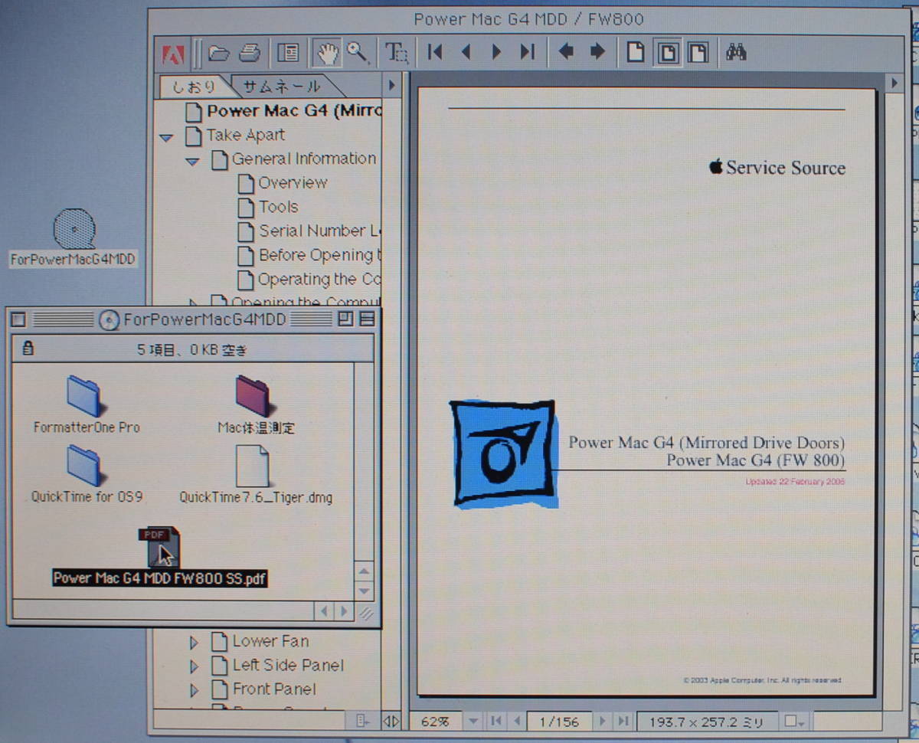This screenshot has height=743, width=919.
Task: Click the pane splitter arrows icon
Action: tap(391, 721)
